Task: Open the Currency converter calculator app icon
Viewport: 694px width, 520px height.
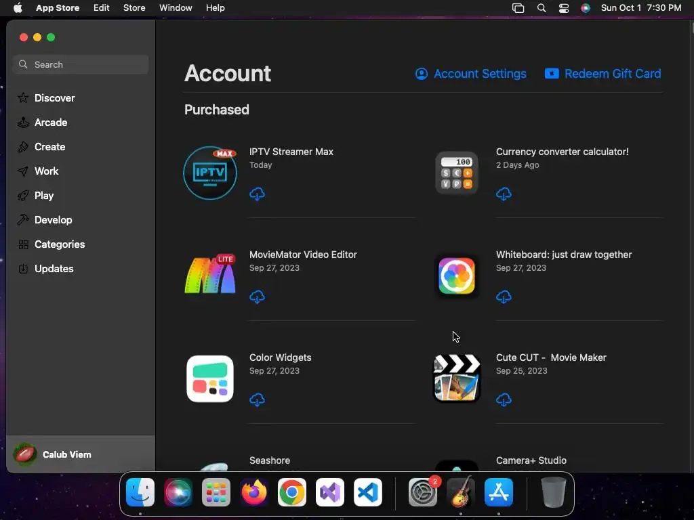Action: tap(457, 173)
